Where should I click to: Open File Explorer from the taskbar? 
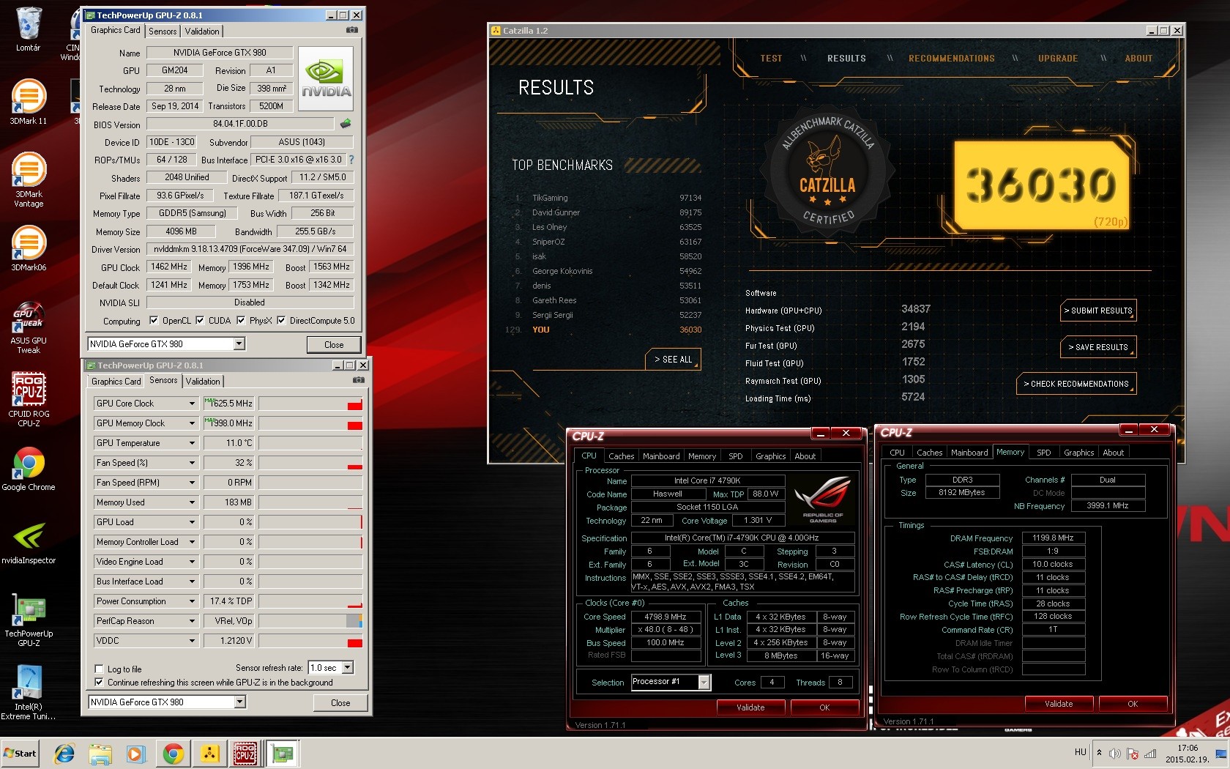click(100, 753)
